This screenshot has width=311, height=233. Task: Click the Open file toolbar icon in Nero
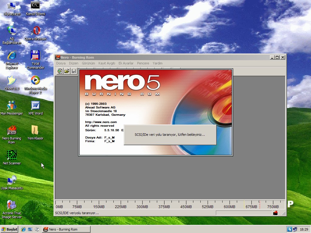[67, 71]
